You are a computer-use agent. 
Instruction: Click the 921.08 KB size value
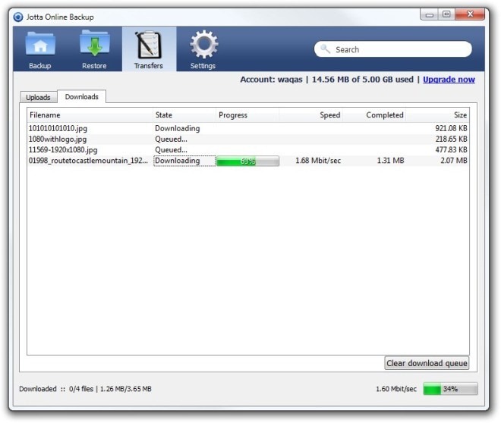tap(451, 128)
